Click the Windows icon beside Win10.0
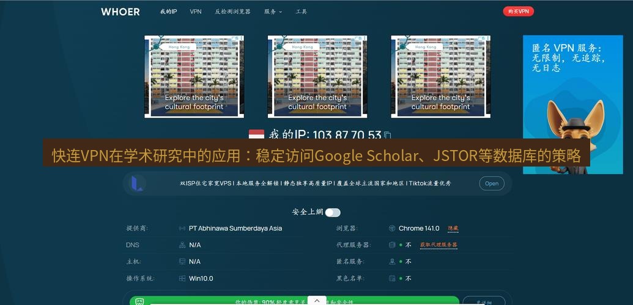The height and width of the screenshot is (305, 633). tap(182, 278)
